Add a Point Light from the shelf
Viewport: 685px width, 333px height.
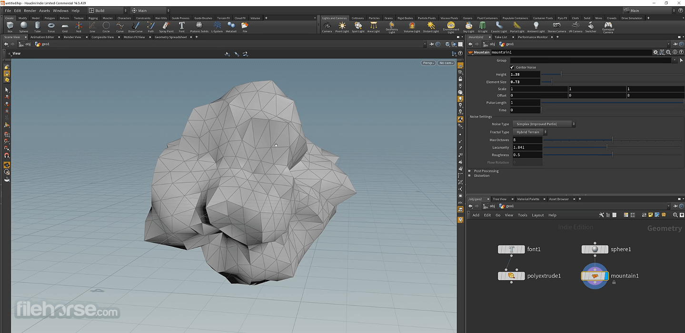pyautogui.click(x=342, y=27)
